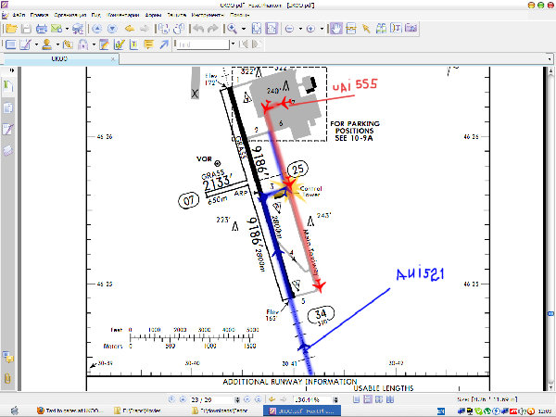The width and height of the screenshot is (556, 417).
Task: Go to previous page with up arrow icon
Action: pos(97,29)
